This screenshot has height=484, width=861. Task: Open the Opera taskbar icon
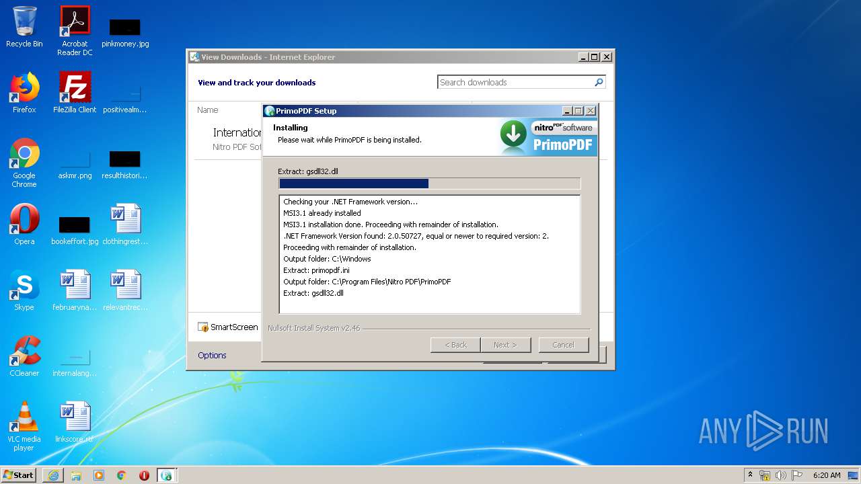tap(144, 475)
